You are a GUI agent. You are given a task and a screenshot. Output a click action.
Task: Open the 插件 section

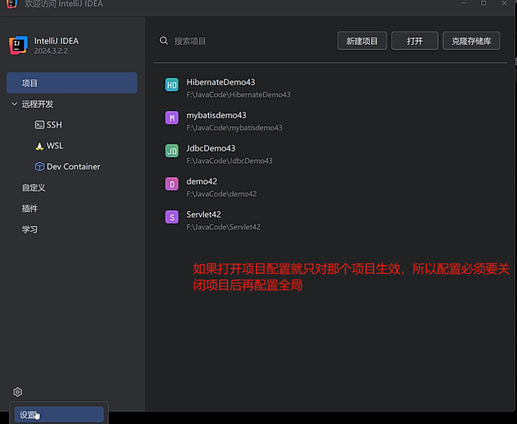(x=30, y=209)
